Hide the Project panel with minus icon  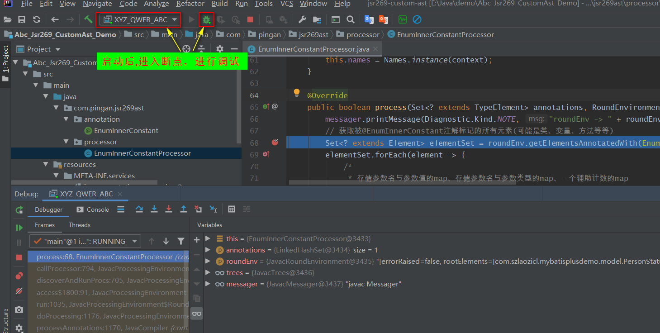(234, 49)
